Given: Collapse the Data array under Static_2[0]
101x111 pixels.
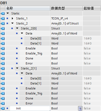Looking at the screenshot, I should tap(22, 33).
